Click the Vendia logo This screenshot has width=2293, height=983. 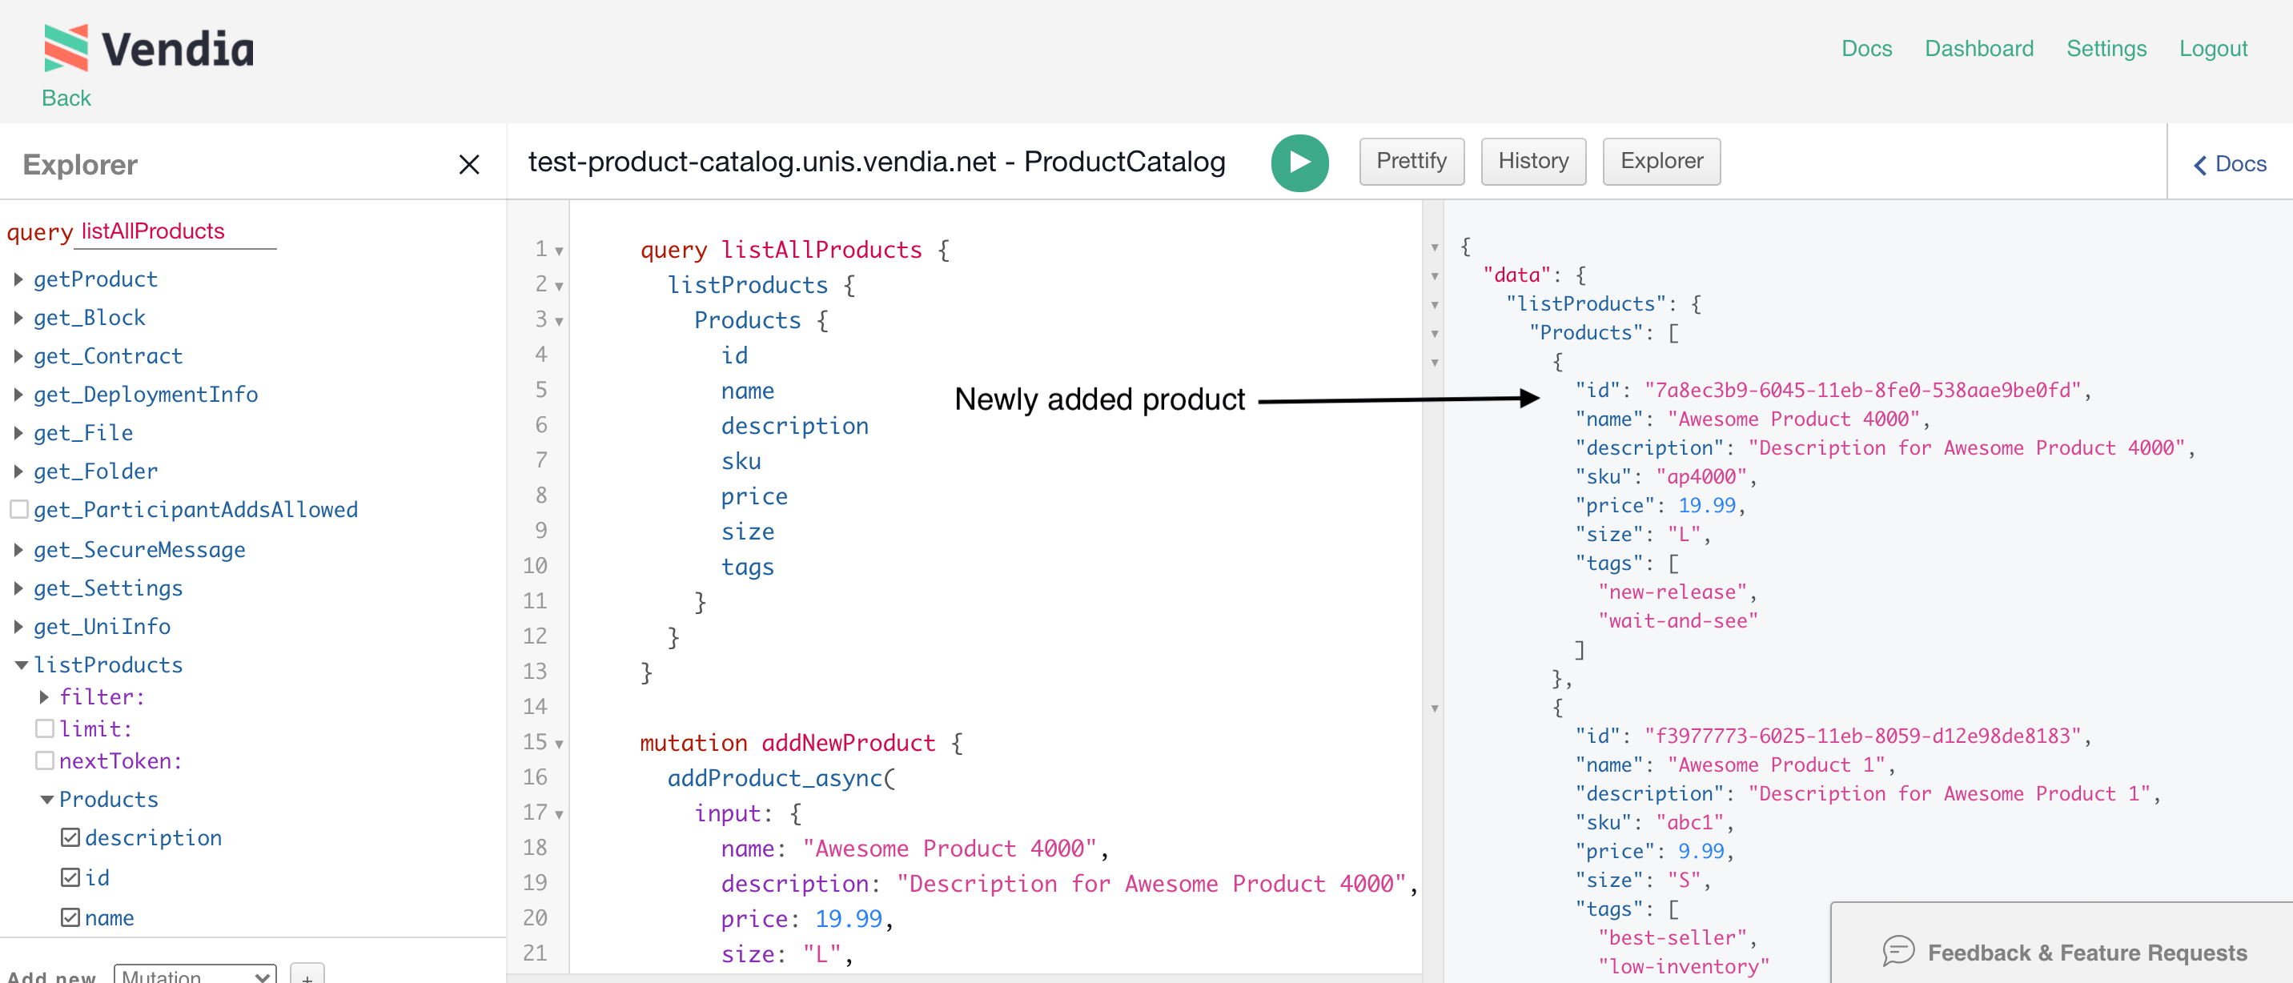(149, 48)
